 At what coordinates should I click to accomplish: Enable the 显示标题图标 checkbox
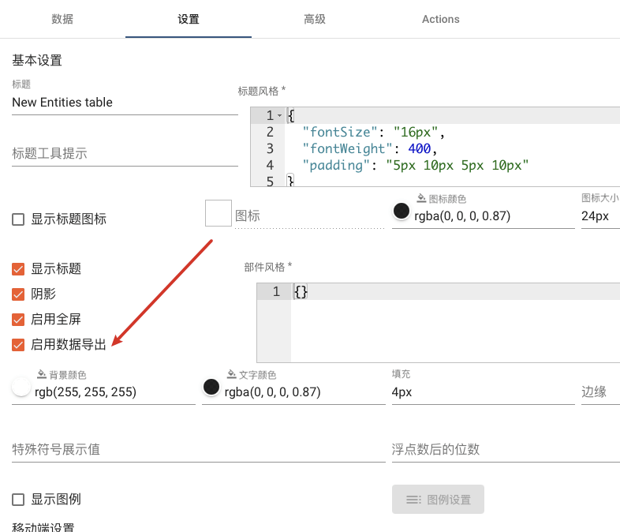coord(18,219)
